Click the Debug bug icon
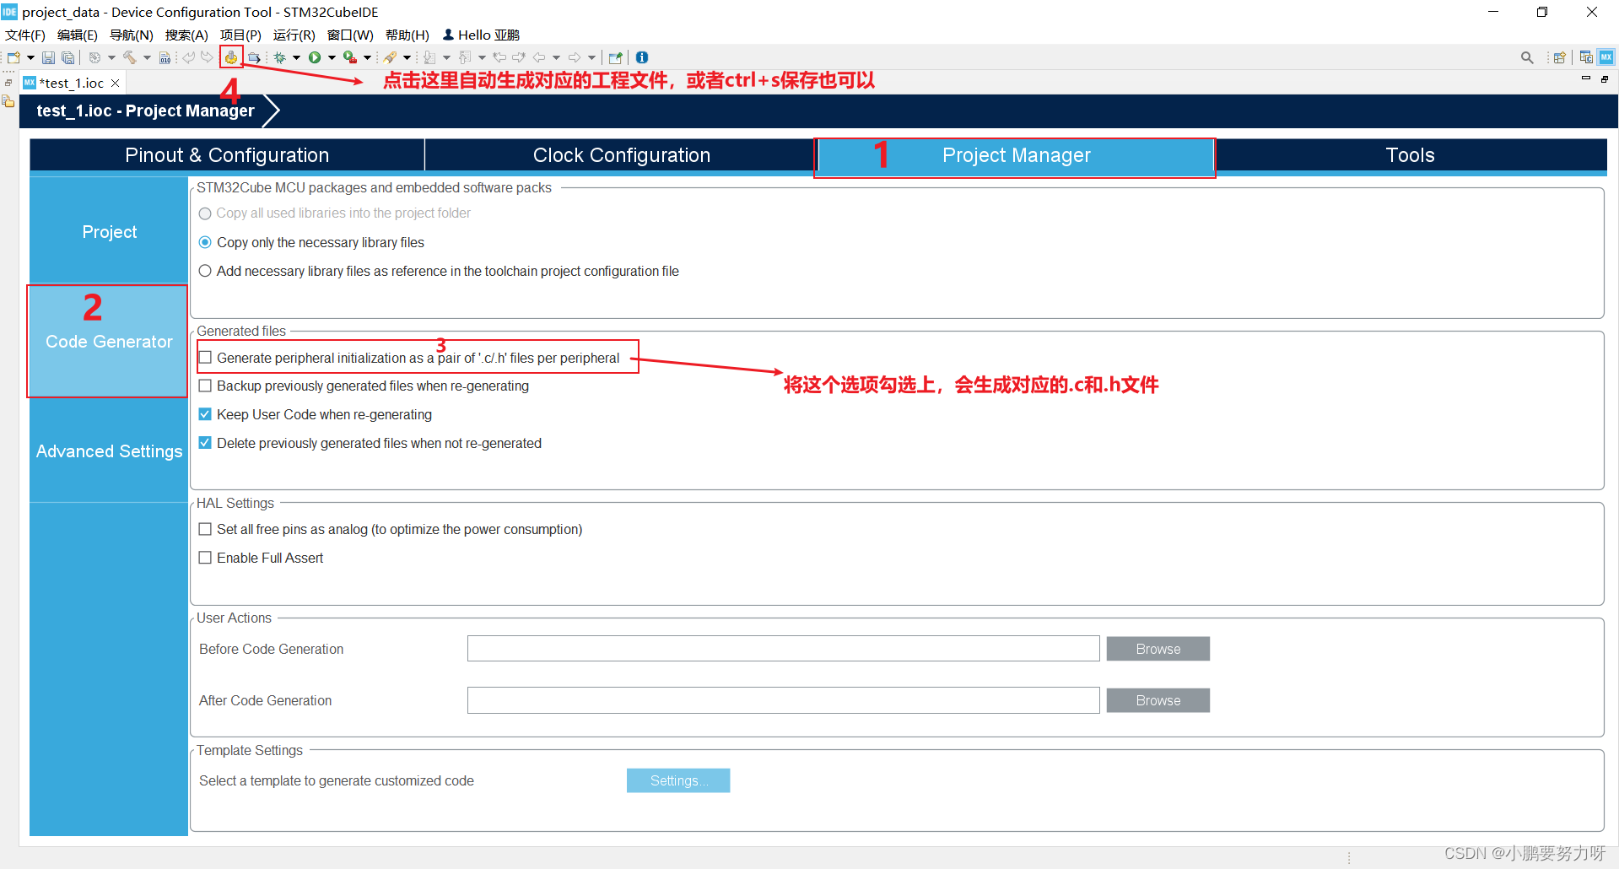 pyautogui.click(x=279, y=57)
